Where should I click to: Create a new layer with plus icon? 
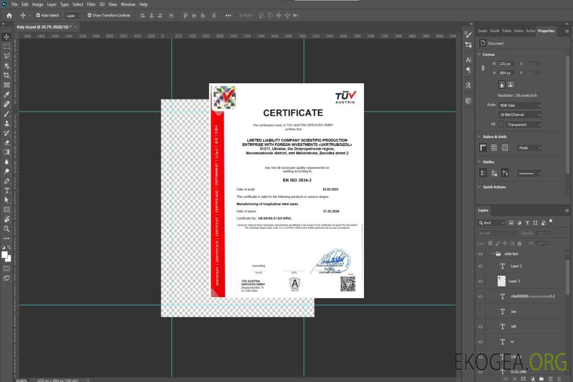pos(550,379)
